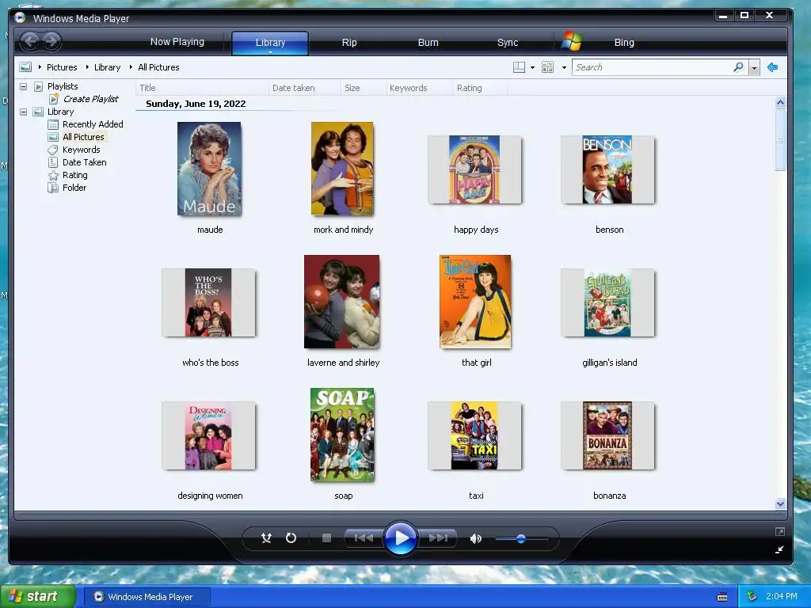Click the on-screen keyboard tray icon
The height and width of the screenshot is (608, 811).
[722, 597]
